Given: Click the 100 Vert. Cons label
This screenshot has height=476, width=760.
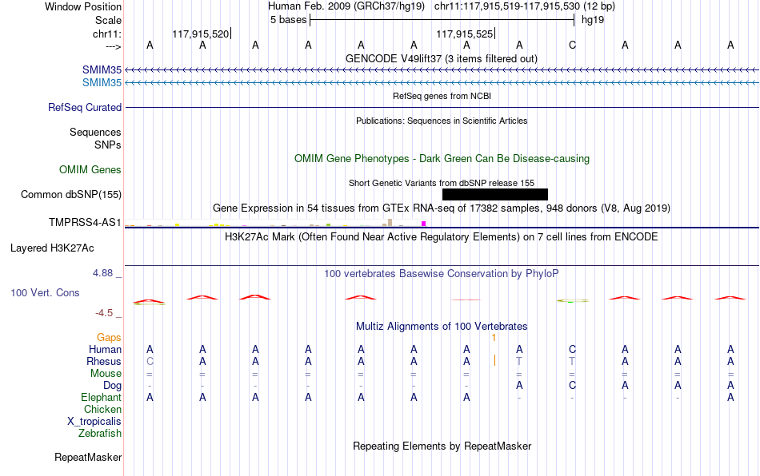Looking at the screenshot, I should [x=45, y=292].
